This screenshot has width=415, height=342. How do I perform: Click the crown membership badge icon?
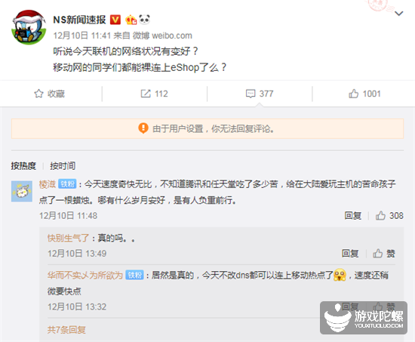(131, 20)
